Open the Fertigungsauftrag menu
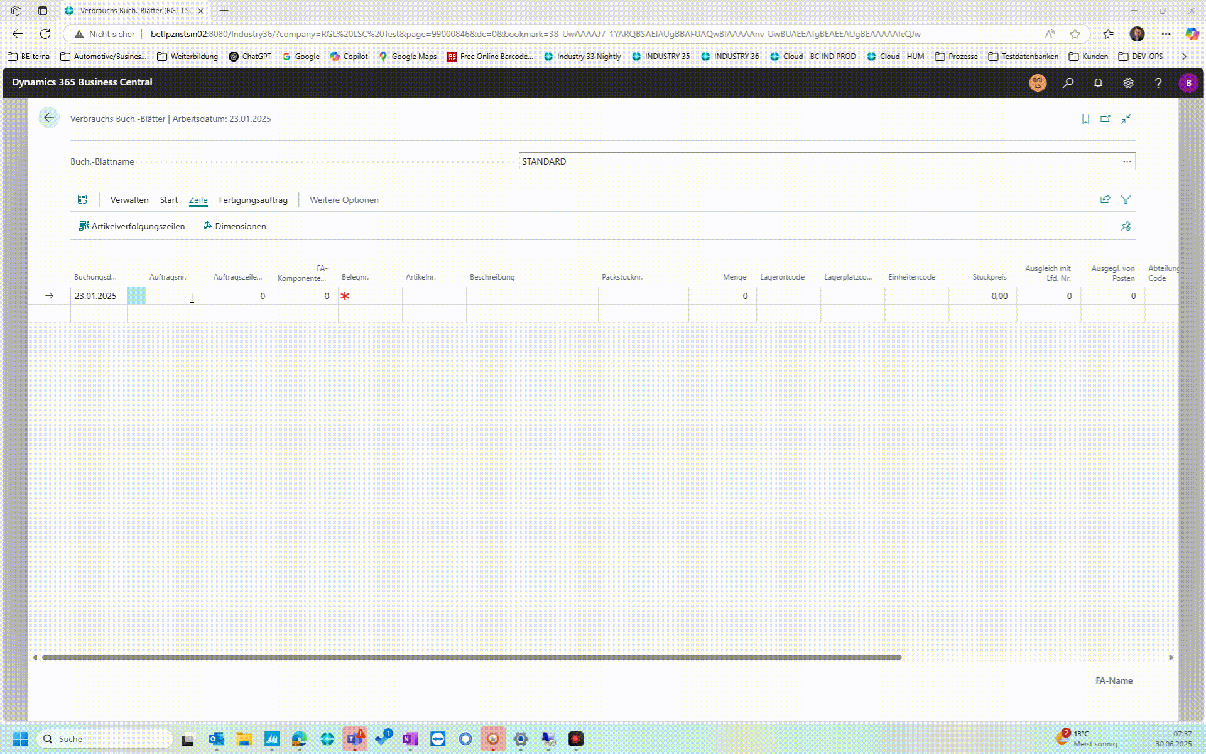This screenshot has height=754, width=1206. [x=253, y=200]
